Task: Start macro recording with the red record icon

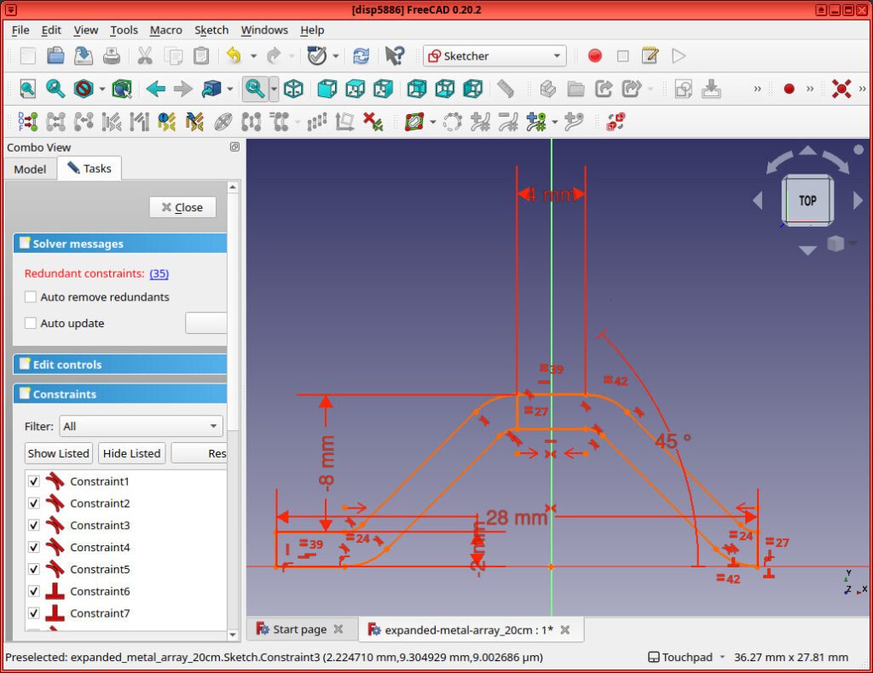Action: (x=594, y=55)
